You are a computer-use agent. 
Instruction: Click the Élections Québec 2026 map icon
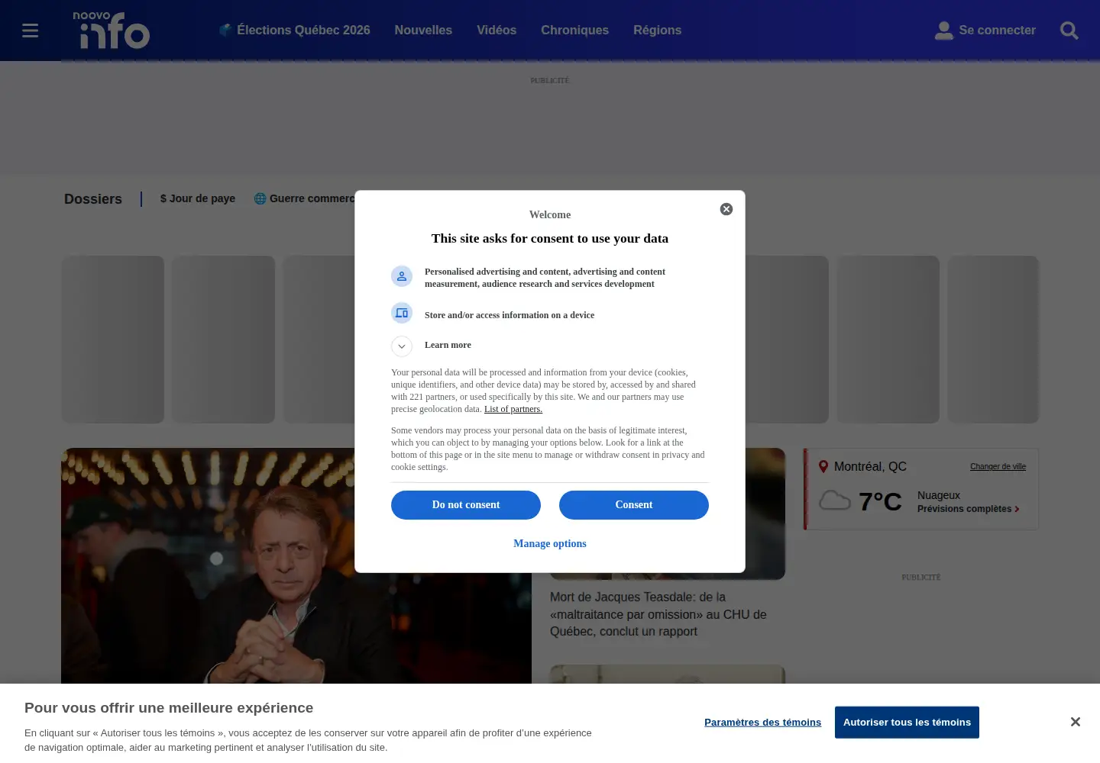[x=225, y=31]
